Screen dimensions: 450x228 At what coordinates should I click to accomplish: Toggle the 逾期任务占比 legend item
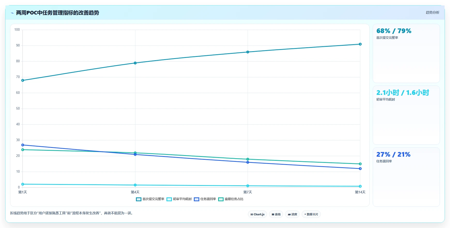click(x=231, y=199)
